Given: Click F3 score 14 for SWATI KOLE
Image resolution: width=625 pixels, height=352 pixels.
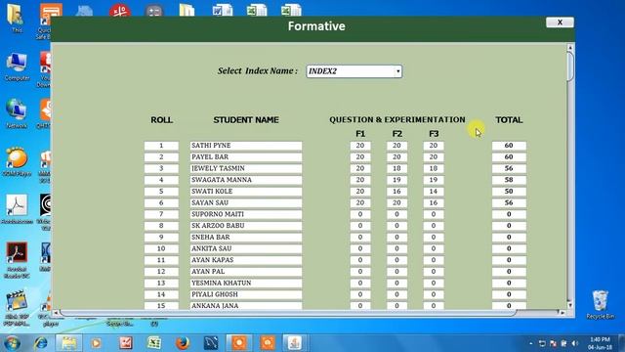Looking at the screenshot, I should (434, 192).
